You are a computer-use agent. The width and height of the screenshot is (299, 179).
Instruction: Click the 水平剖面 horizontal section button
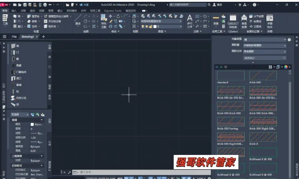257,16
